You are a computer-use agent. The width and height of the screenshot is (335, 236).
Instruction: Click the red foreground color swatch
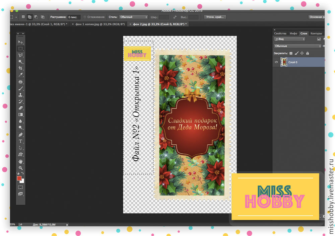(19, 178)
